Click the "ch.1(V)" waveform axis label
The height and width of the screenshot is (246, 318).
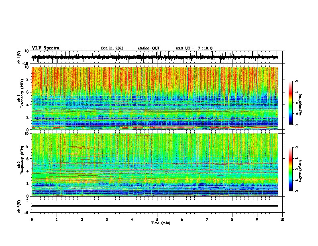click(19, 57)
